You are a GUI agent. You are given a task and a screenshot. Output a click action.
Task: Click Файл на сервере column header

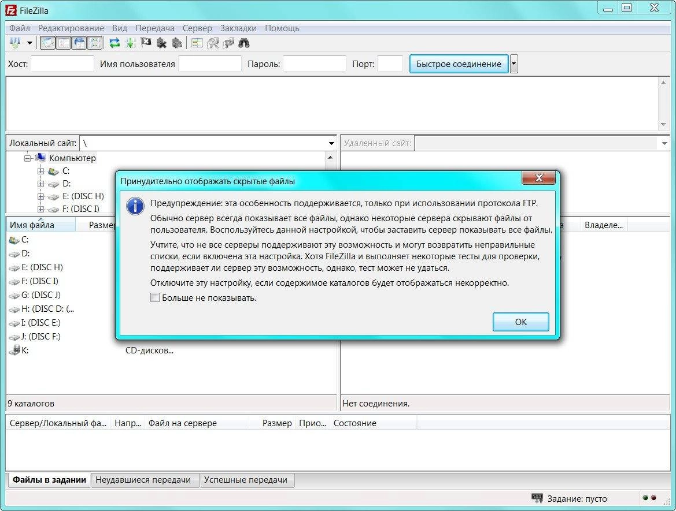pos(197,423)
